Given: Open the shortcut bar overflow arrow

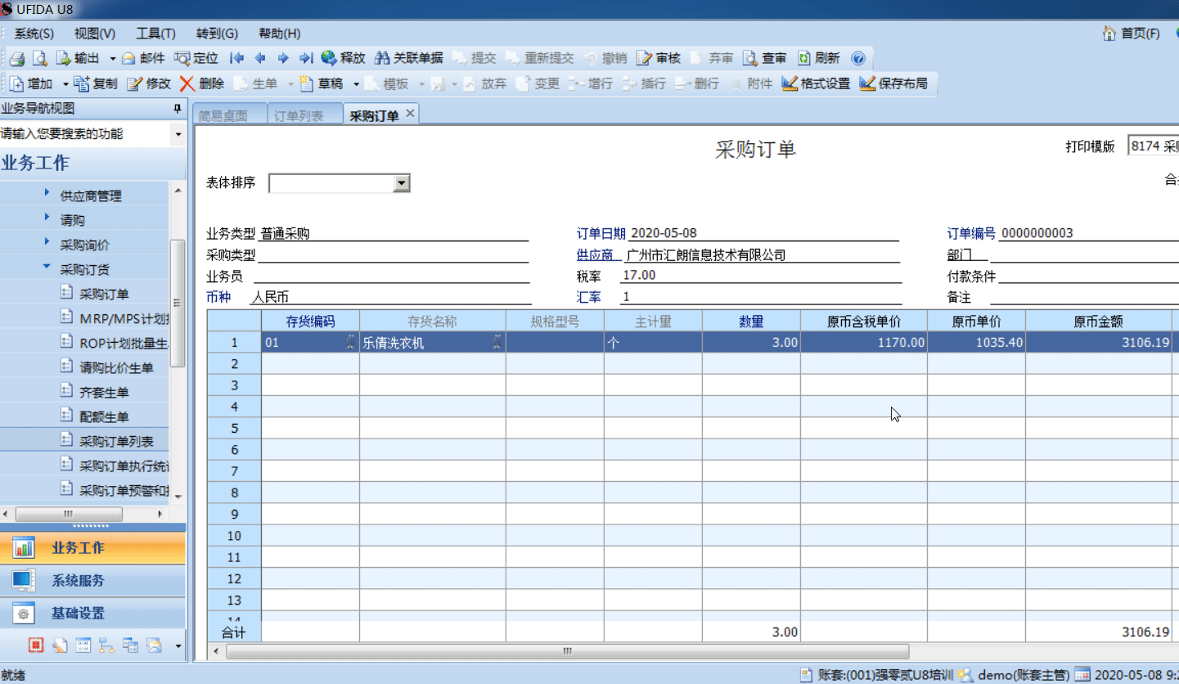Looking at the screenshot, I should pyautogui.click(x=178, y=646).
